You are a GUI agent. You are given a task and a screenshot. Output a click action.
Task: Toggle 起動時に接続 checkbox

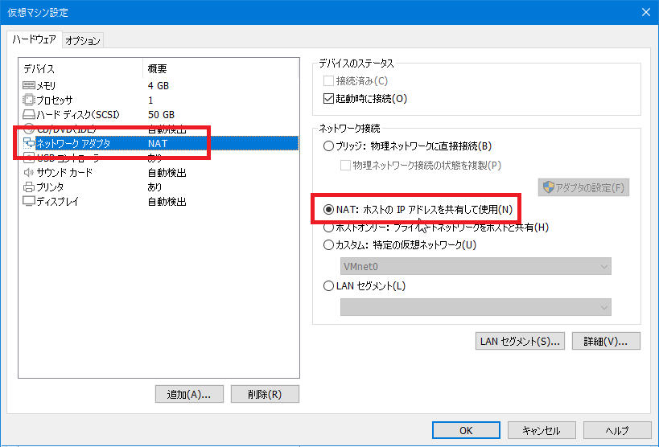tap(328, 99)
